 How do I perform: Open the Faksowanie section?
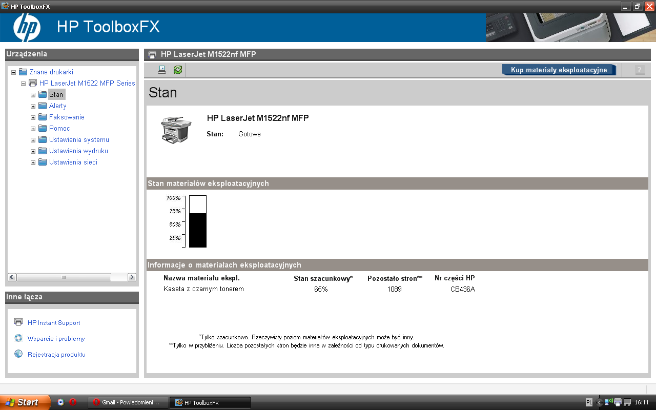[x=67, y=117]
